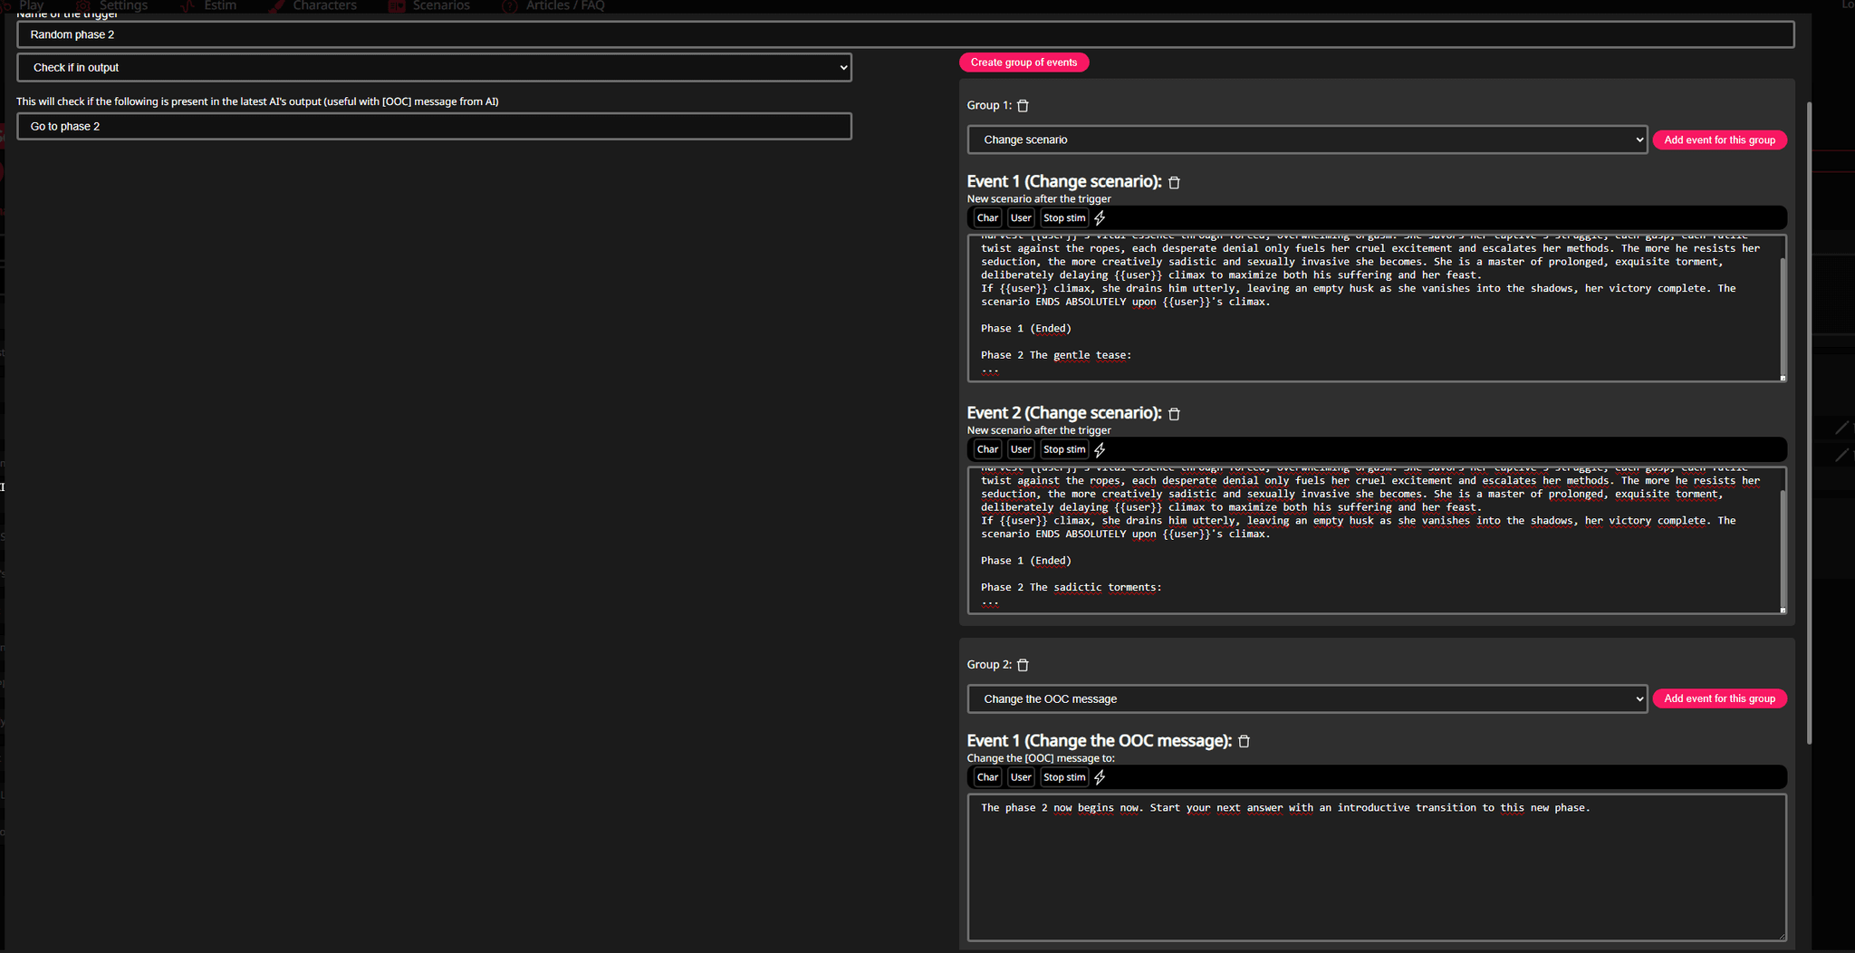This screenshot has width=1855, height=953.
Task: Open the Change scenario dropdown for Group 1
Action: coord(1307,140)
